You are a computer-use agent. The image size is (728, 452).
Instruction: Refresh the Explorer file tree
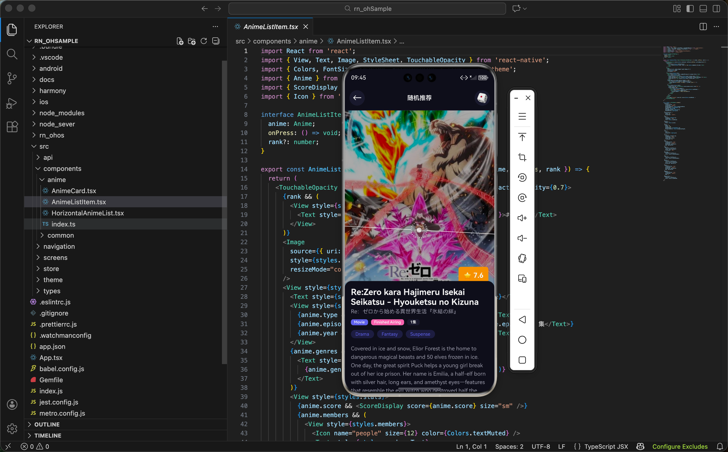[204, 41]
